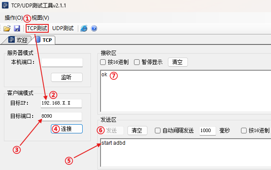The image size is (271, 170).
Task: Click the open folder toolbar icon
Action: [x=7, y=28]
